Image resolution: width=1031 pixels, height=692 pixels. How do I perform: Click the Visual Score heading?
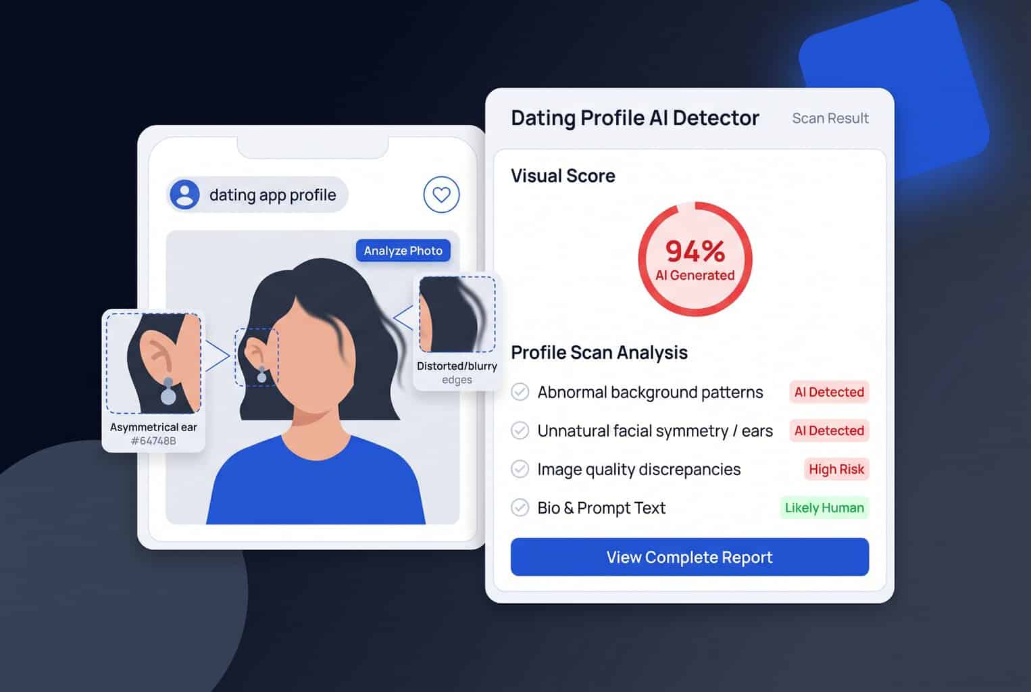click(x=563, y=176)
